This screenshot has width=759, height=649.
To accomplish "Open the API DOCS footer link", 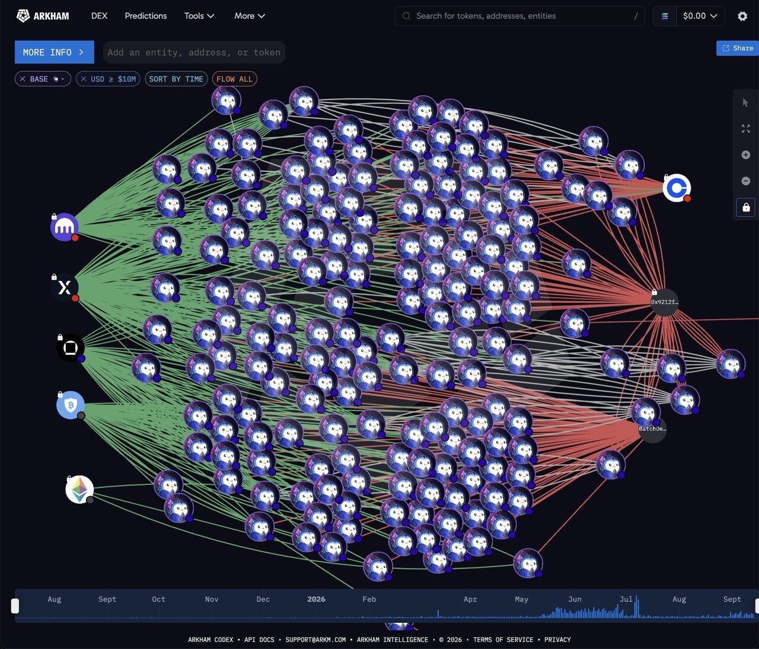I will coord(259,640).
